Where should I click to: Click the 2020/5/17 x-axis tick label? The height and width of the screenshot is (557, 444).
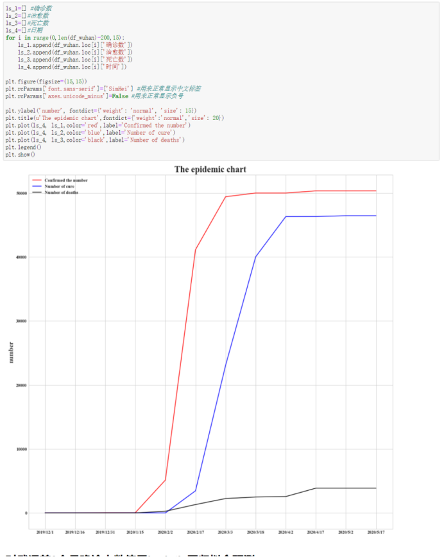click(376, 532)
